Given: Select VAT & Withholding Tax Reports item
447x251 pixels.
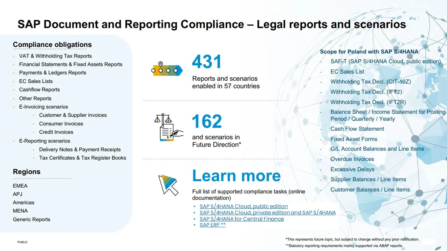Looking at the screenshot, I should 55,56.
